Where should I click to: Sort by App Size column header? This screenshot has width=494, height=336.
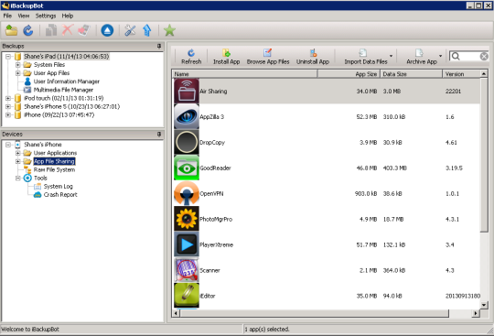tap(348, 74)
